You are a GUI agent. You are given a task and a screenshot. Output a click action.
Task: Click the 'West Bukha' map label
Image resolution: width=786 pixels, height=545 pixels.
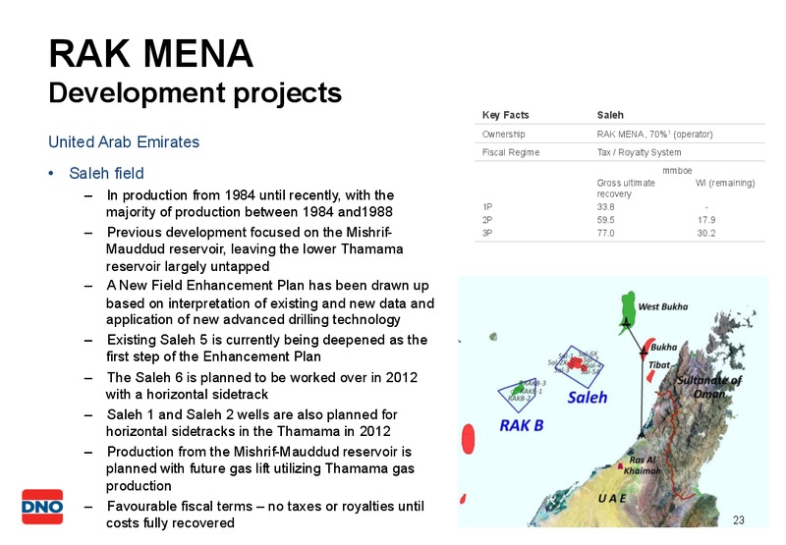(662, 306)
